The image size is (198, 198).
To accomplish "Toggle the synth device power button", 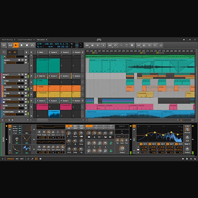I will 10,126.
